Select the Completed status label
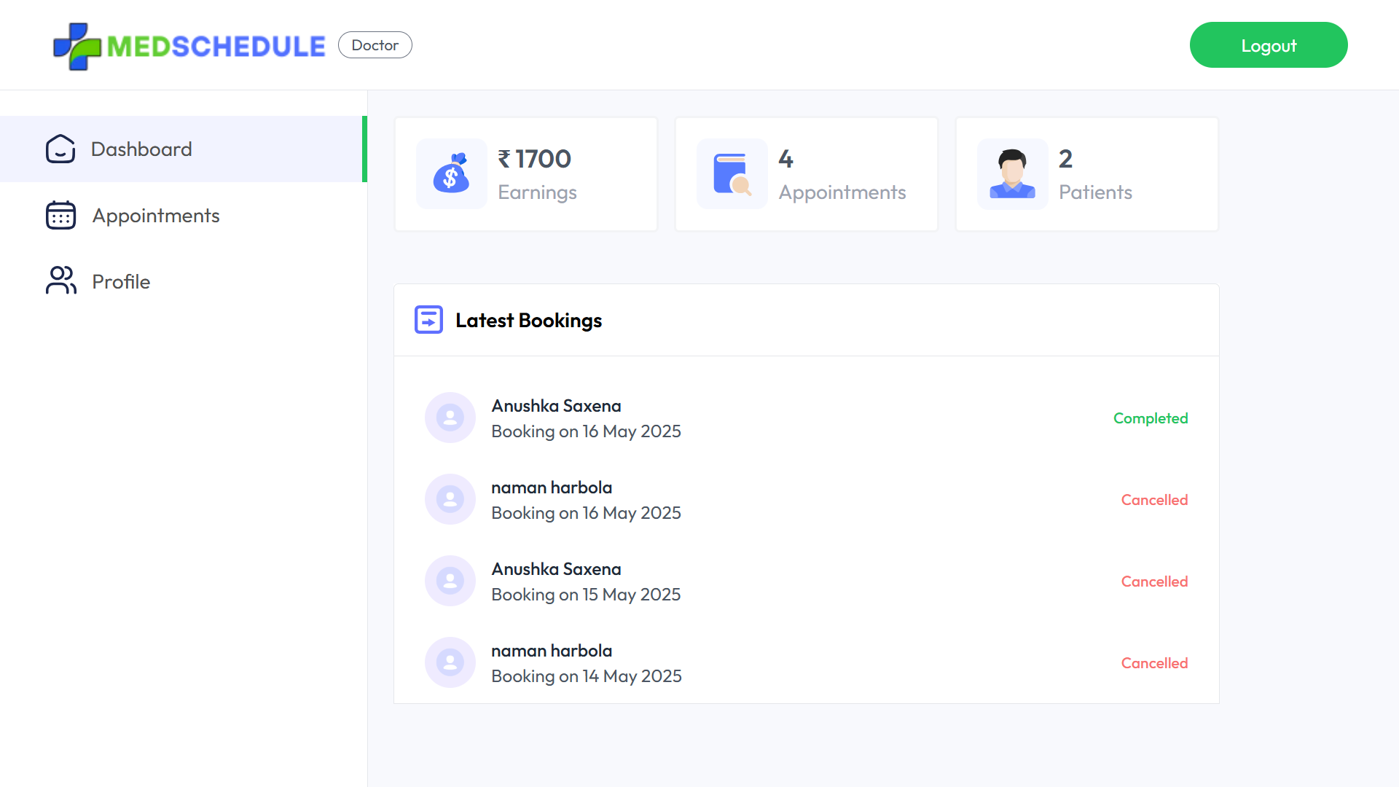The image size is (1399, 787). pyautogui.click(x=1150, y=418)
